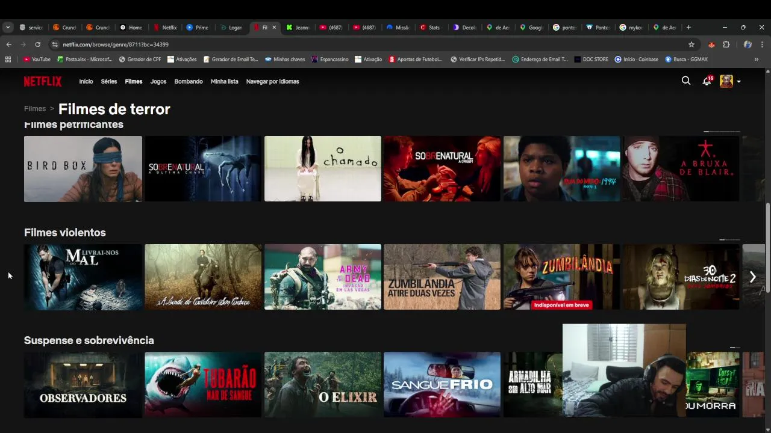Click the browser forward arrow
The width and height of the screenshot is (771, 433).
click(x=23, y=45)
